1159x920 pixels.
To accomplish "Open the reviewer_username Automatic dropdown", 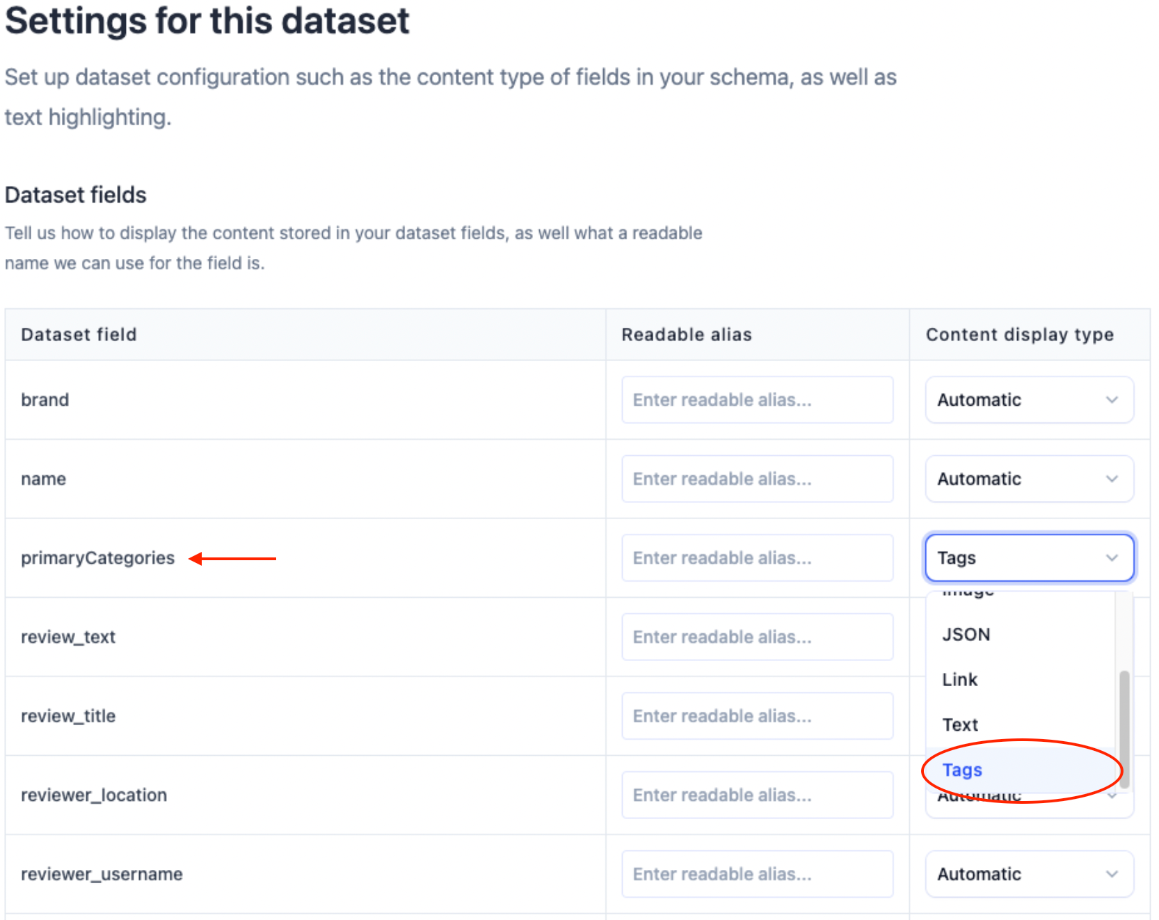I will tap(1028, 874).
